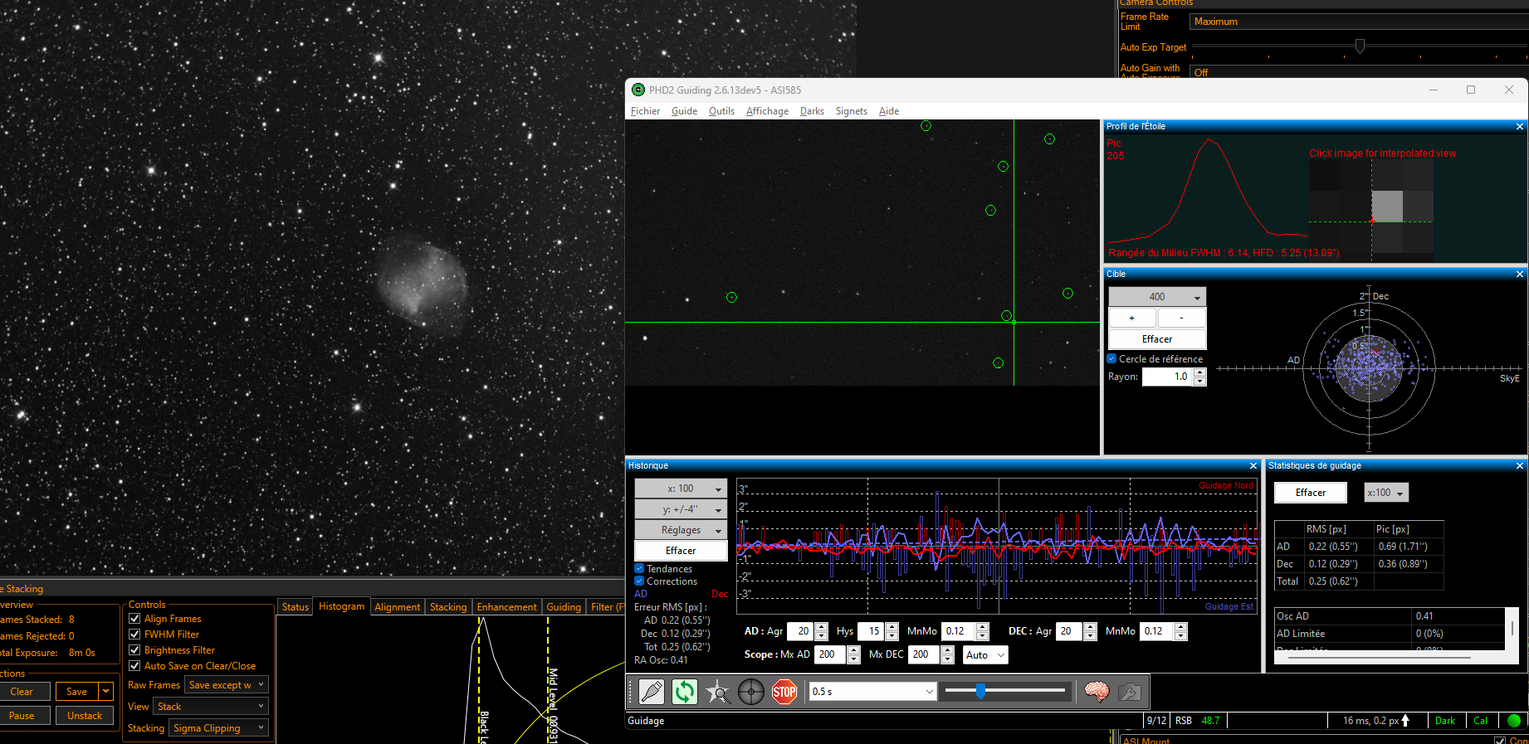Open the Aide menu

tap(888, 111)
